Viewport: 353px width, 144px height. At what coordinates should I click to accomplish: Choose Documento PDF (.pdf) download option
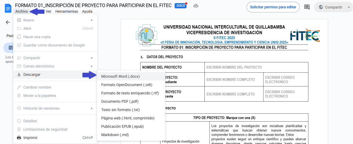coord(120,101)
